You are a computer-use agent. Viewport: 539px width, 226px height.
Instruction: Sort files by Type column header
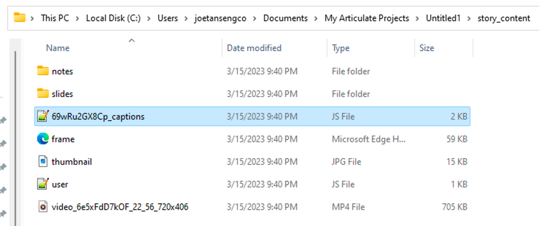coord(341,48)
